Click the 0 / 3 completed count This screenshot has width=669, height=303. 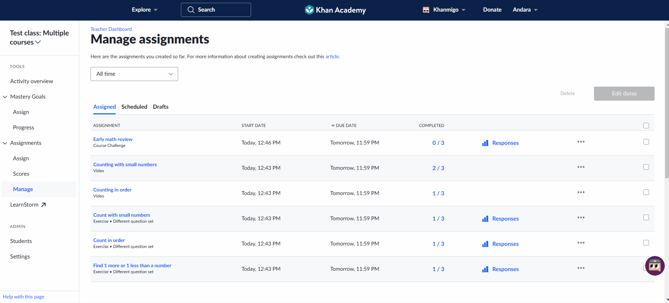438,143
